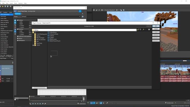Click the Open folder icon in main toolbar
This screenshot has height=107, width=190.
point(3,6)
